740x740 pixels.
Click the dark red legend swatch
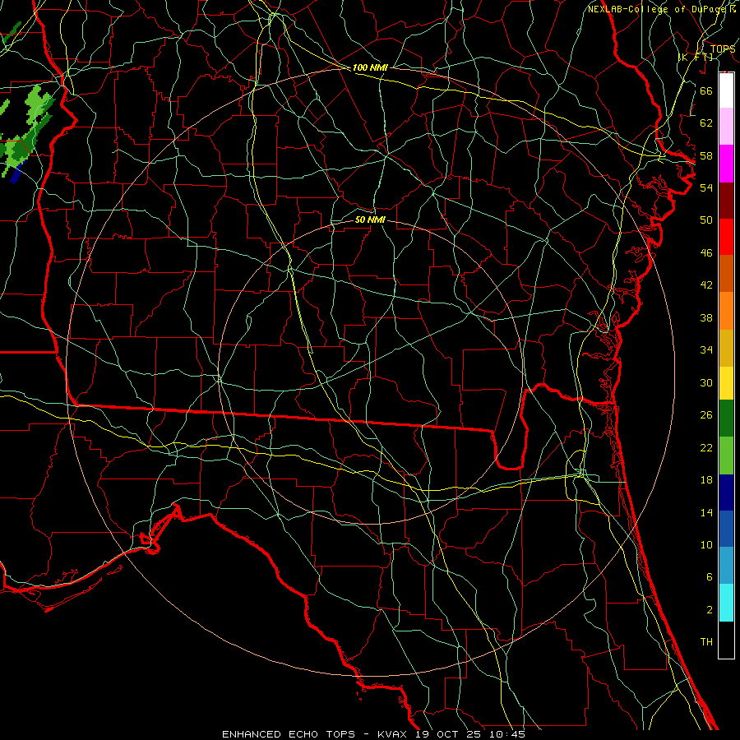726,200
